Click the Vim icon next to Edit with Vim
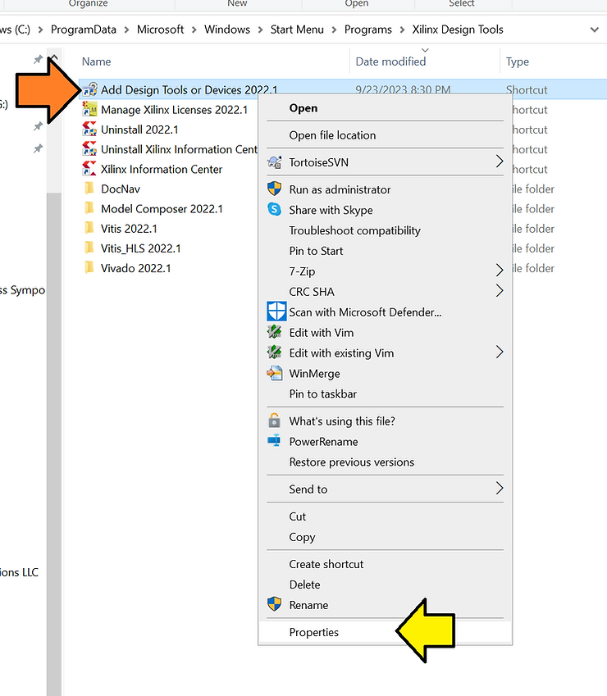 pos(275,333)
